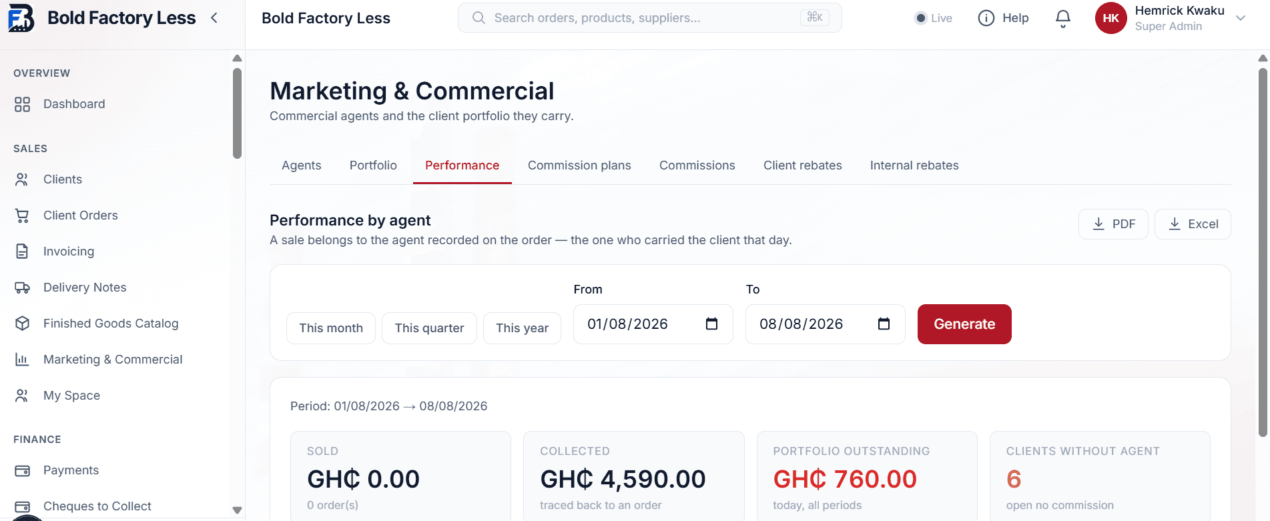Screen dimensions: 1270x521
Task: Click the sidebar scroll up arrow
Action: click(237, 58)
